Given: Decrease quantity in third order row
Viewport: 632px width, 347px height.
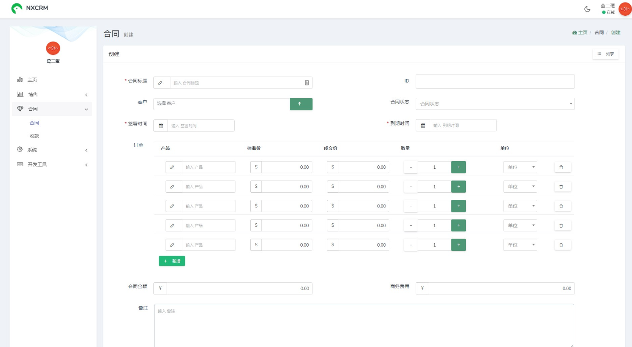Looking at the screenshot, I should (x=411, y=206).
